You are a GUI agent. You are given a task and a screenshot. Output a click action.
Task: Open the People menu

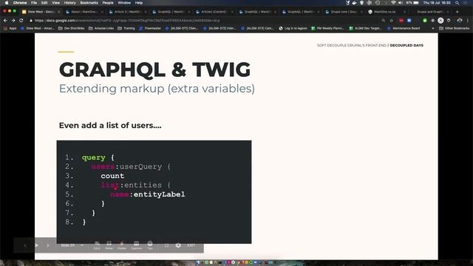pos(108,3)
